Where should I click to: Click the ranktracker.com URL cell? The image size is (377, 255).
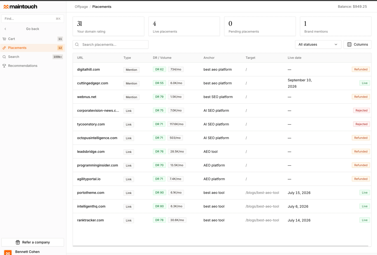pos(90,220)
